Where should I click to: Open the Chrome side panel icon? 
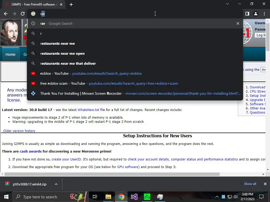pyautogui.click(x=247, y=14)
